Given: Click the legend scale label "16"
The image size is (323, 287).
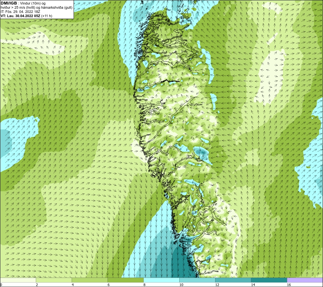Looking at the screenshot, I should tap(289, 285).
